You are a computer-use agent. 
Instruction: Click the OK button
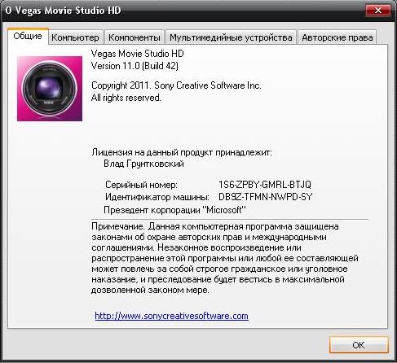tap(359, 345)
